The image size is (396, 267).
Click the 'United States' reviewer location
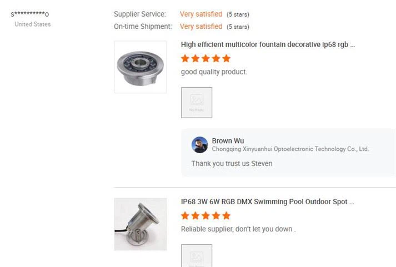pos(33,24)
